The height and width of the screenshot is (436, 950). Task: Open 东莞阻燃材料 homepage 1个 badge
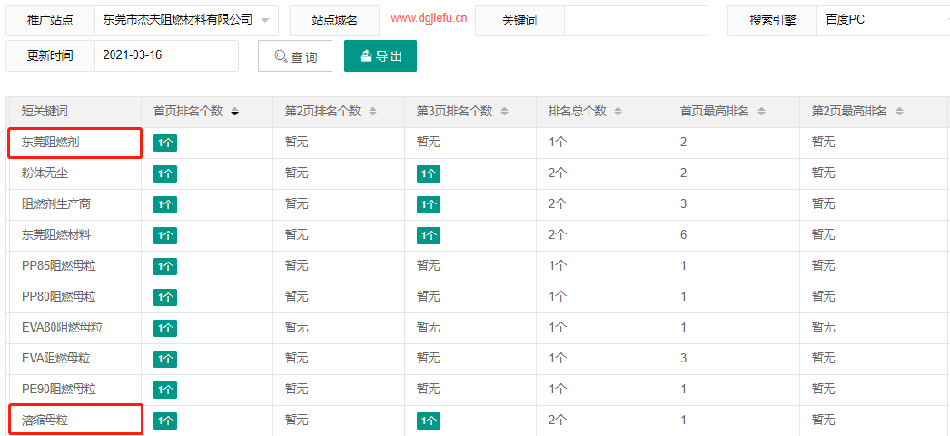click(165, 235)
